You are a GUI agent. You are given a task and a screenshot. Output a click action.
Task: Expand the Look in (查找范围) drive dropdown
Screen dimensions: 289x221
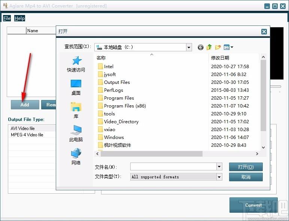(189, 48)
